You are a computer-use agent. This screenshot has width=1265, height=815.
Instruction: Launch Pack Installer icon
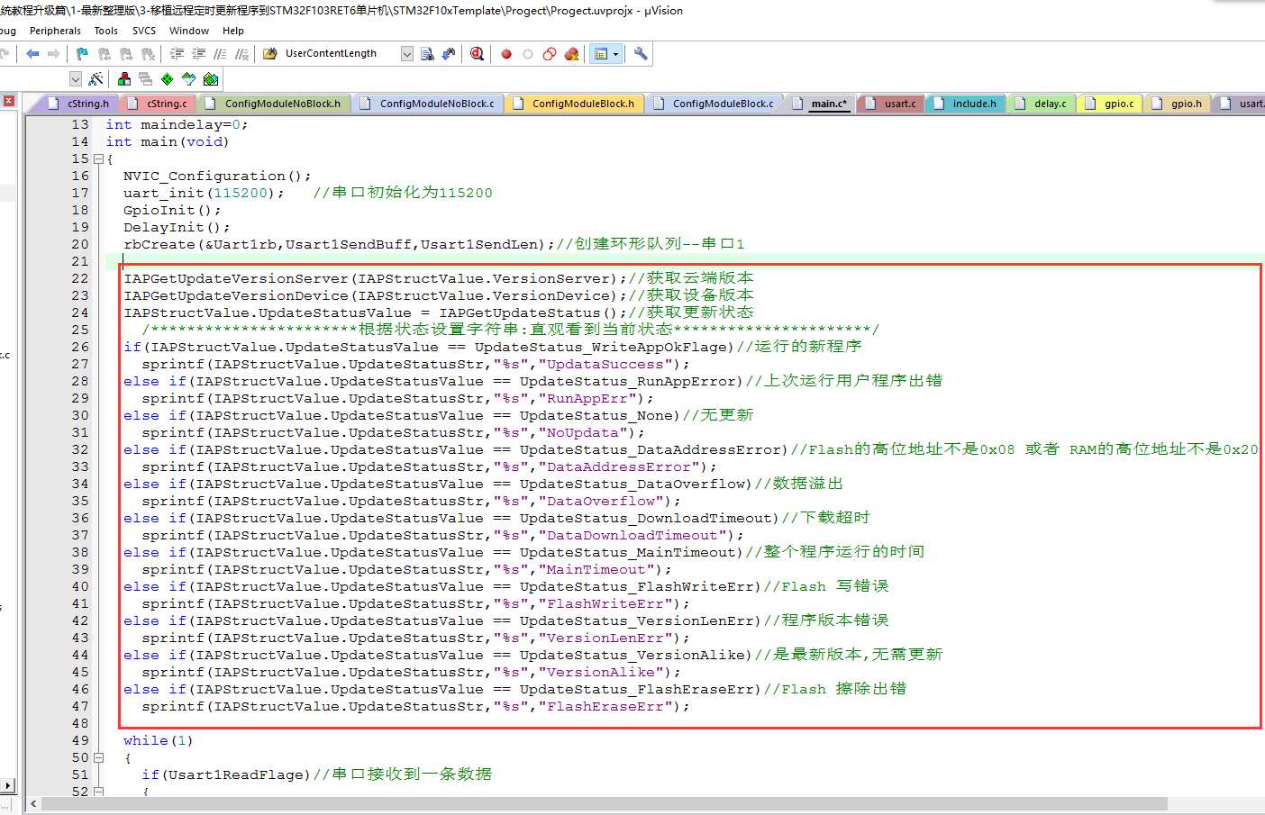click(x=211, y=79)
